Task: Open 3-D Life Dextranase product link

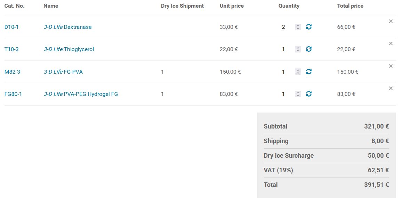Action: [x=67, y=27]
